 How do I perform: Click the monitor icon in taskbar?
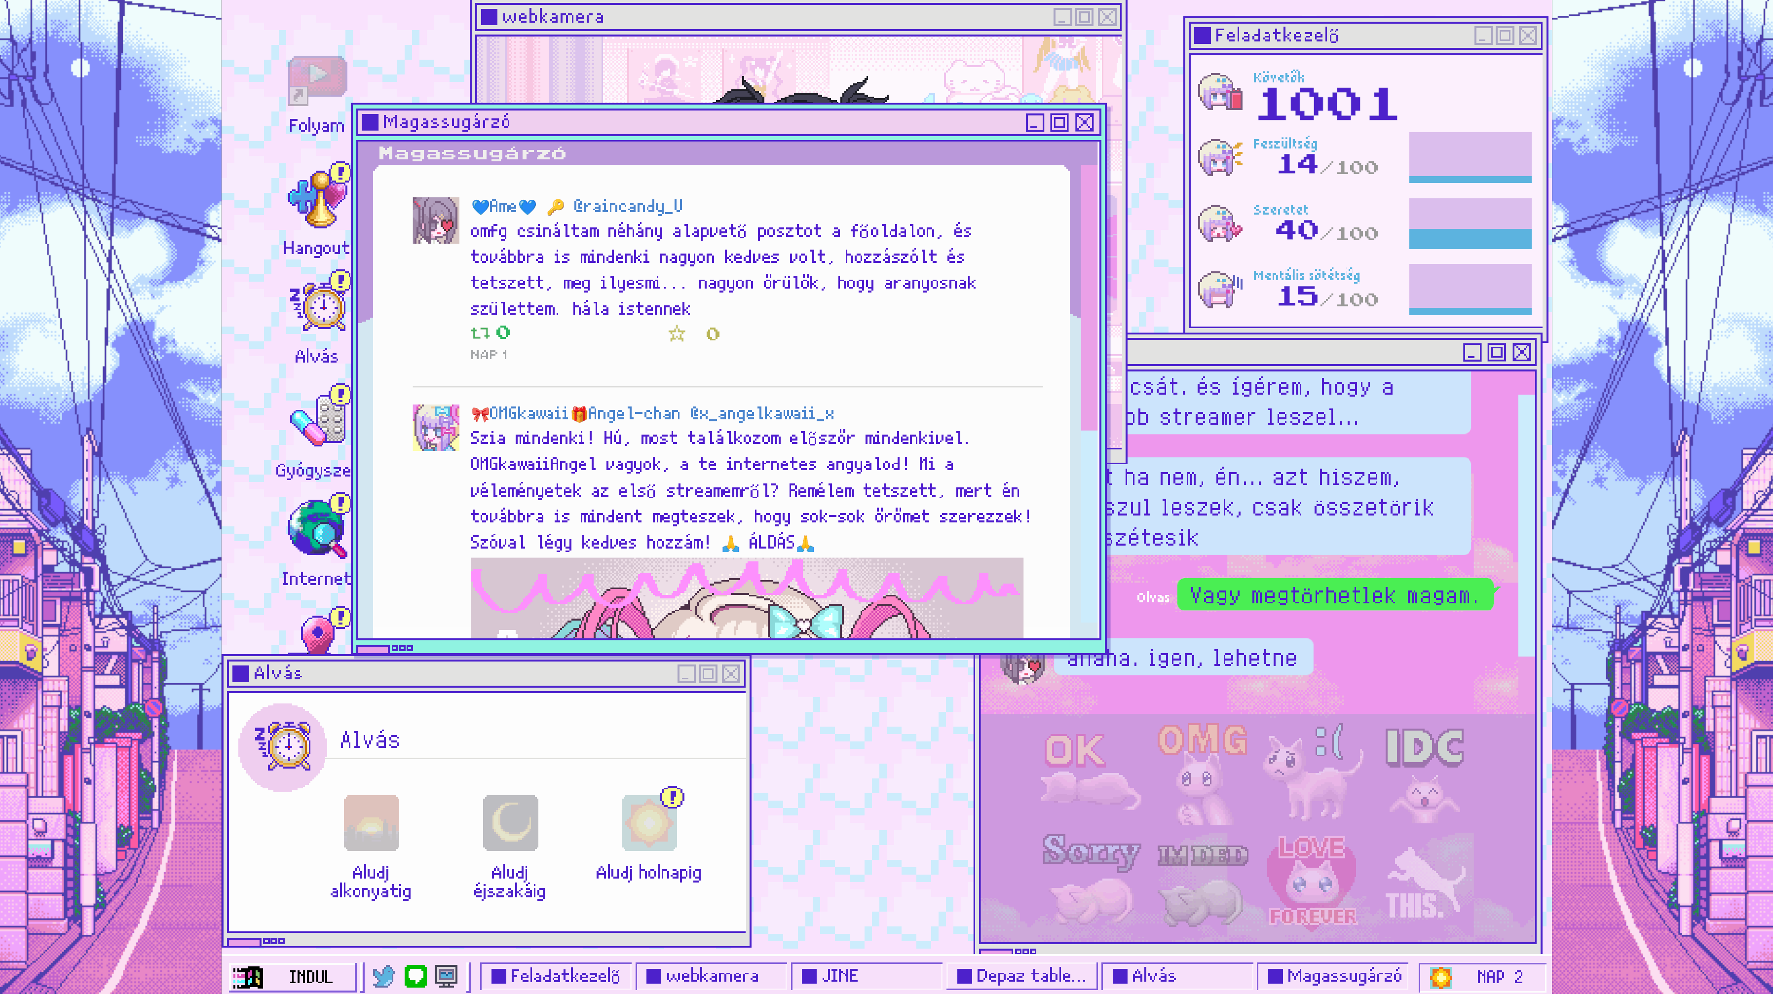click(446, 976)
